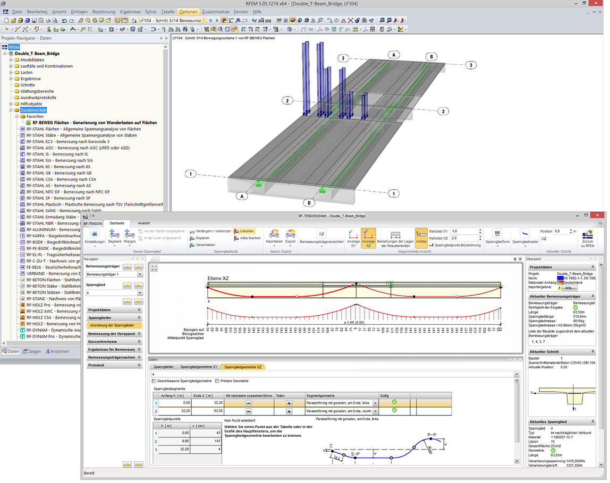
Task: Open the Spannglied 4 dropdown in Navigator
Action: click(140, 294)
